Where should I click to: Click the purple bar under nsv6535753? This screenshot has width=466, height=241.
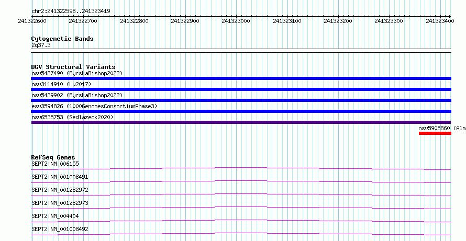(x=241, y=122)
